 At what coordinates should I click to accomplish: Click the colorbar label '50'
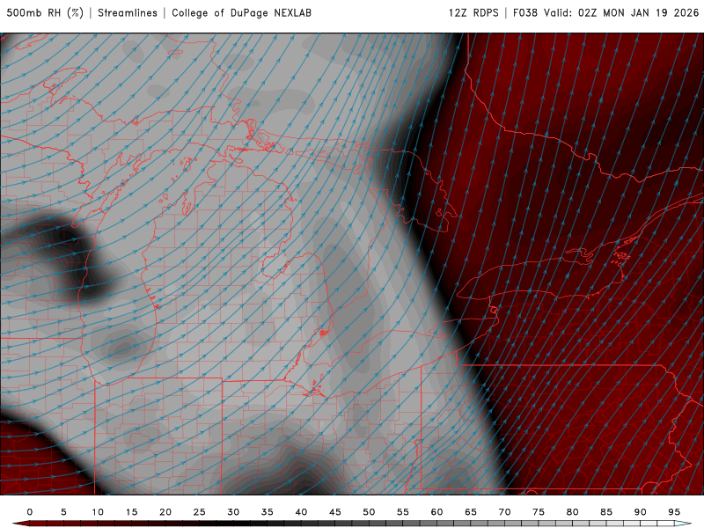[369, 512]
